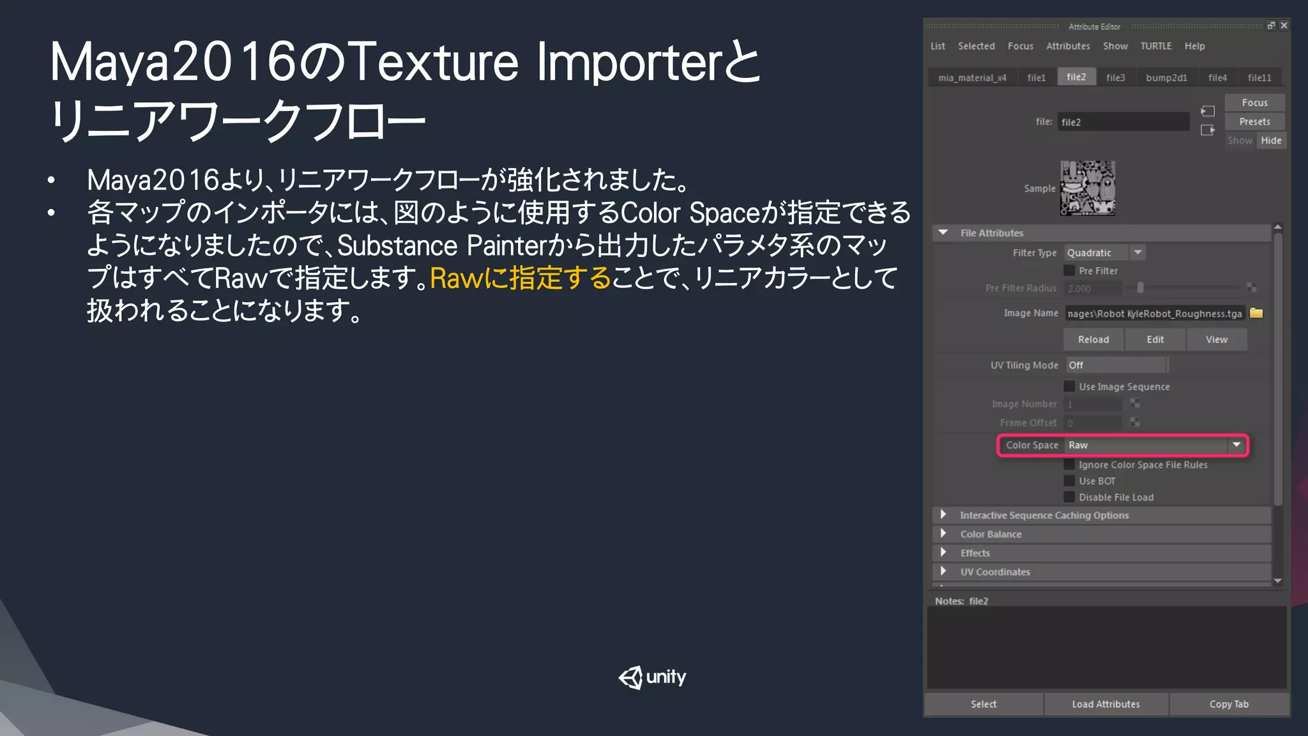Switch to the file11 tab
Image resolution: width=1308 pixels, height=736 pixels.
(x=1259, y=77)
